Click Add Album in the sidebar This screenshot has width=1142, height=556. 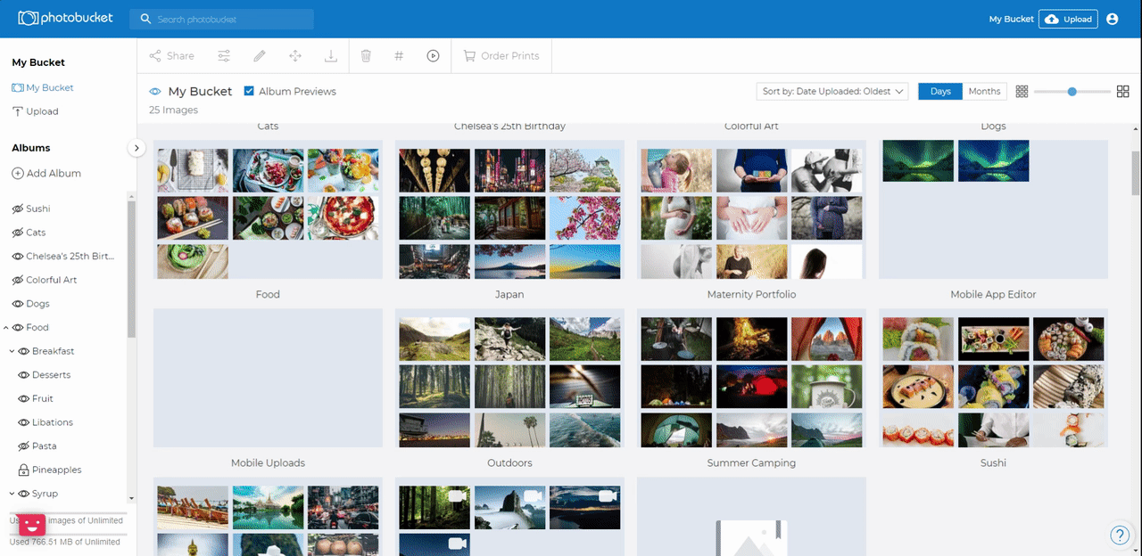[46, 173]
